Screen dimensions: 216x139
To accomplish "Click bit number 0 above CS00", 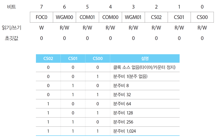I will click(202, 7).
